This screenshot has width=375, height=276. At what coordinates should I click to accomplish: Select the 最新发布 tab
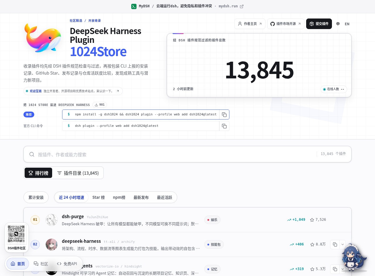[141, 197]
